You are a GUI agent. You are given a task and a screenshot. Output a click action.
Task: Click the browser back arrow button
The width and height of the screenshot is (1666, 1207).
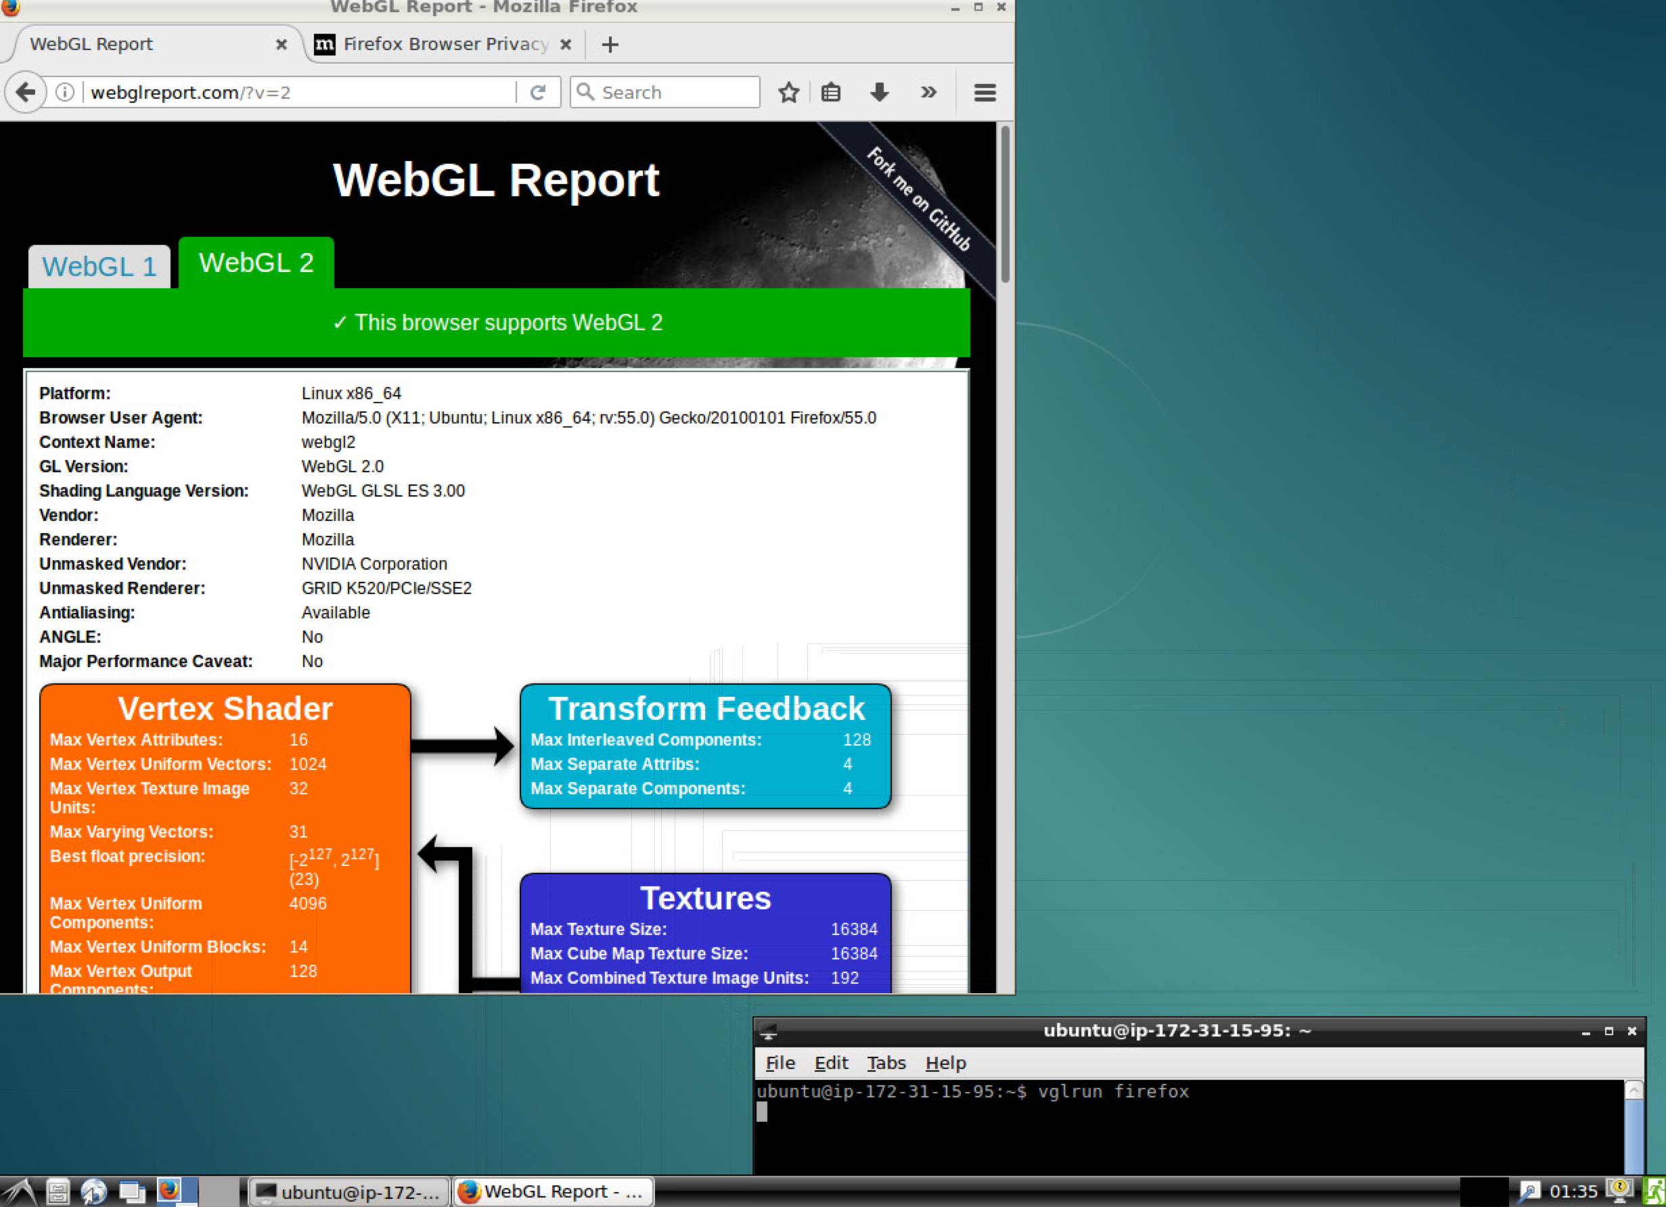[26, 93]
